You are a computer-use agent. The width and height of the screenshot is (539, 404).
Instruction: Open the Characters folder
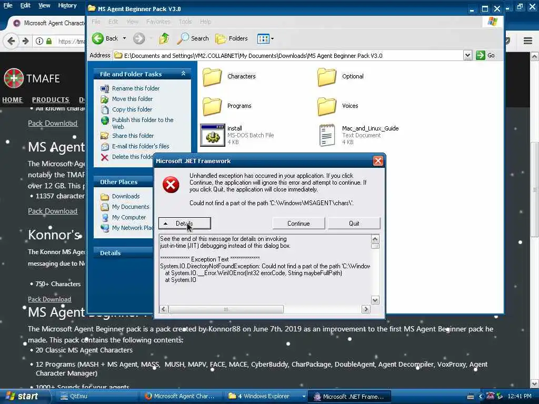(x=212, y=77)
